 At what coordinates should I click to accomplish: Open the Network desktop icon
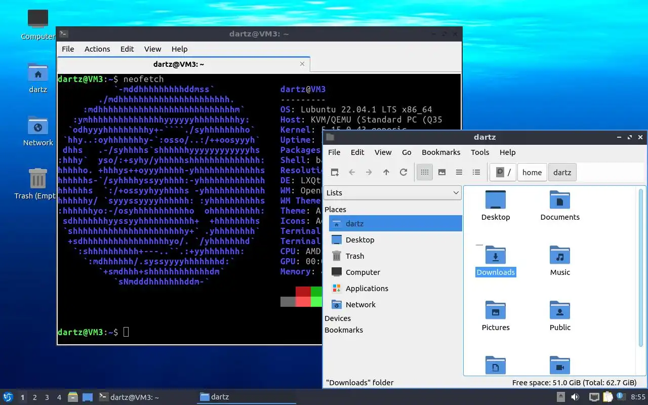(38, 131)
